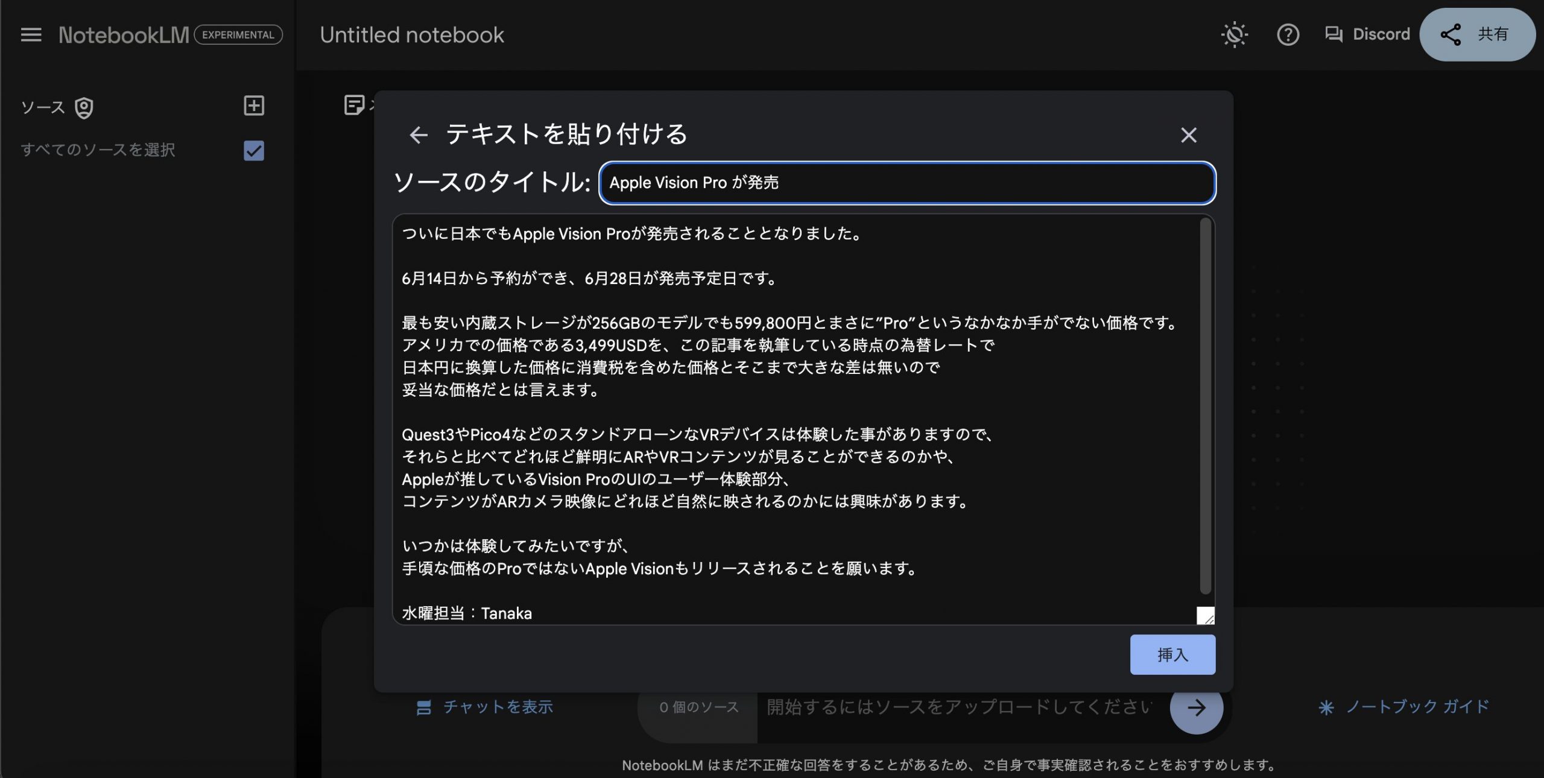This screenshot has height=778, width=1544.
Task: Open the ノートブック ガイド notebook guide
Action: coord(1404,707)
